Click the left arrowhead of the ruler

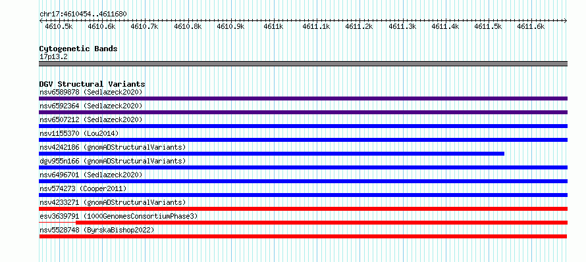click(40, 20)
